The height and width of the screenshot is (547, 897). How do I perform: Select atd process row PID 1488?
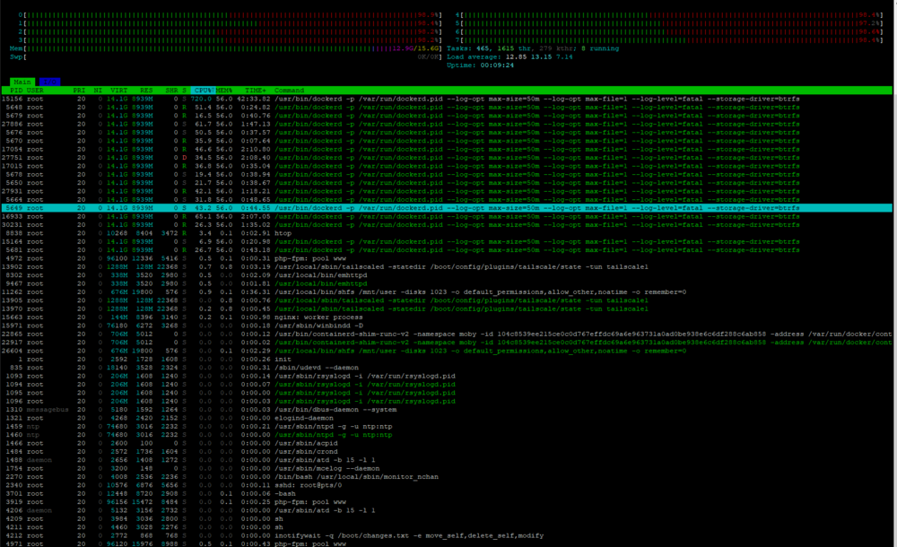(446, 460)
